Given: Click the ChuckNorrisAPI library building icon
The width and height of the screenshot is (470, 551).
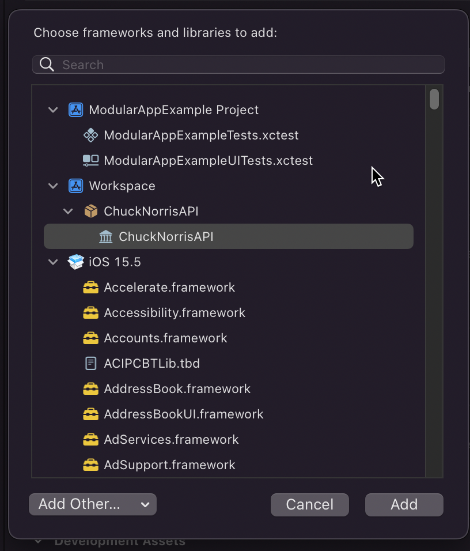Looking at the screenshot, I should click(106, 237).
